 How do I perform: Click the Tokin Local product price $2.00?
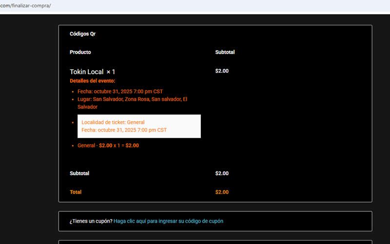(222, 71)
